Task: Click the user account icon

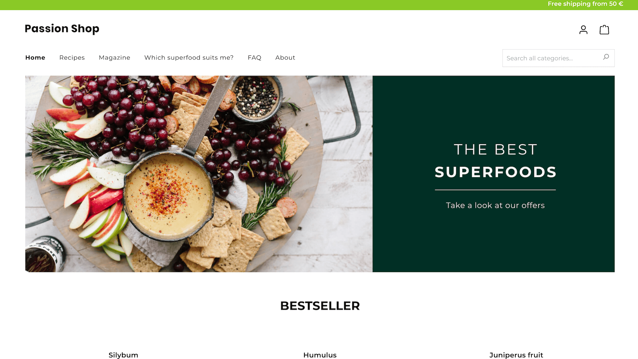Action: click(584, 29)
